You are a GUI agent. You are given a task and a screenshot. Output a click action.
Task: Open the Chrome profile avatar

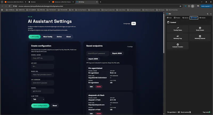[198, 6]
